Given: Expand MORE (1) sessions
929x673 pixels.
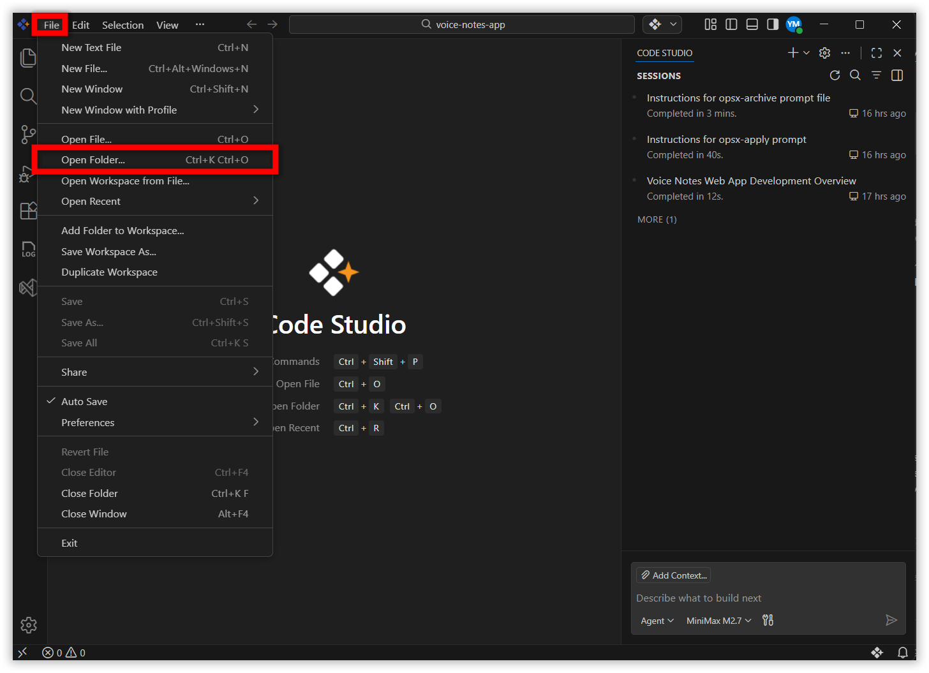Looking at the screenshot, I should pos(657,219).
